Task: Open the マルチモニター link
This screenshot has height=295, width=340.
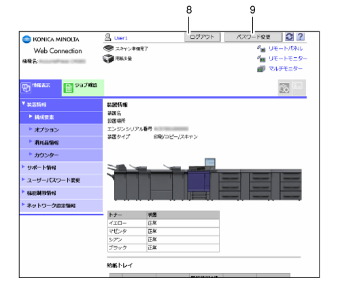Action: click(x=286, y=69)
